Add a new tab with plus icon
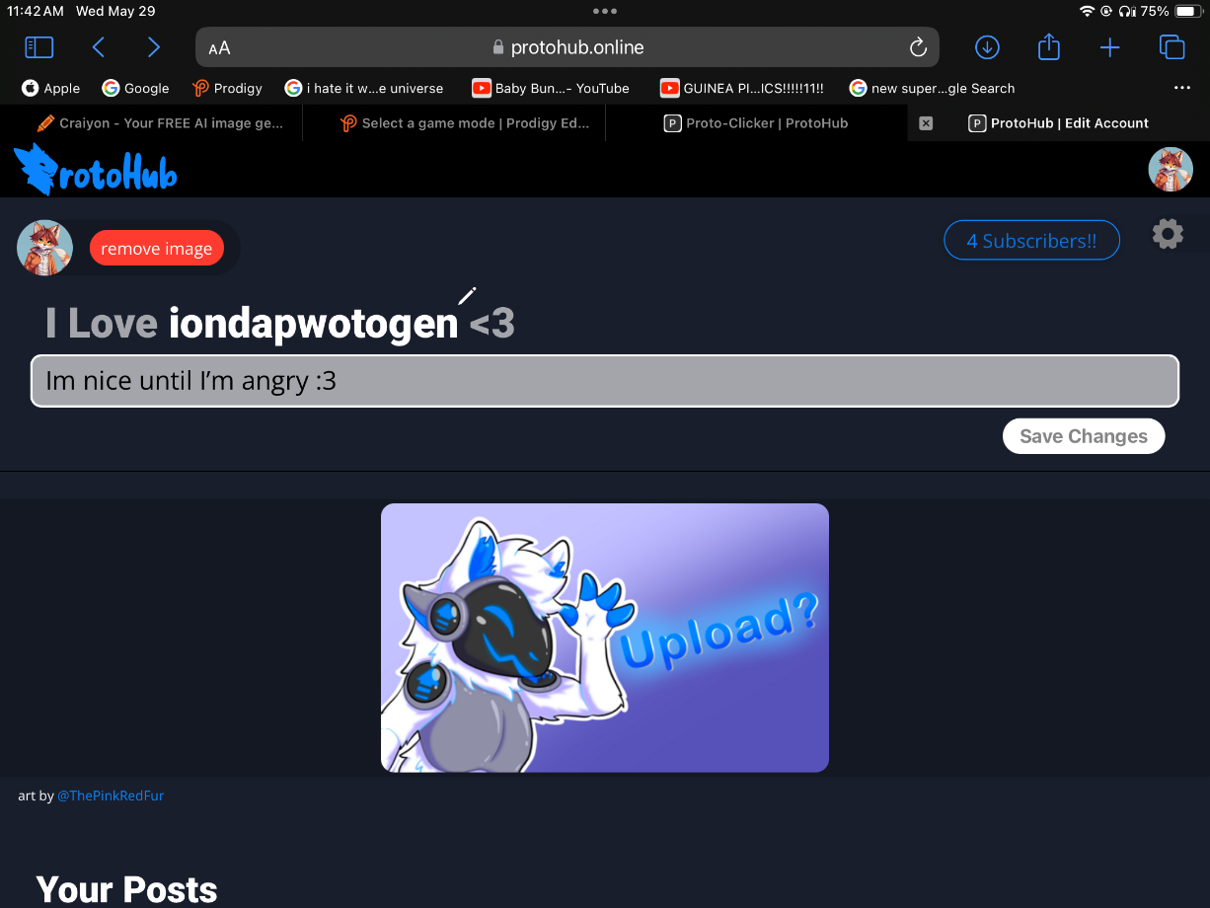 click(x=1110, y=47)
